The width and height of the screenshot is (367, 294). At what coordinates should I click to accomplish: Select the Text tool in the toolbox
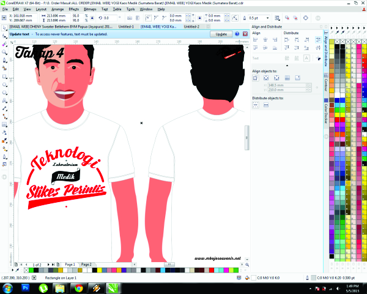tap(4, 100)
